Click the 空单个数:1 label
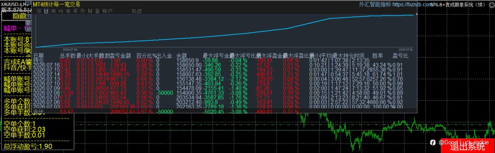495x153 pixels. [19, 124]
